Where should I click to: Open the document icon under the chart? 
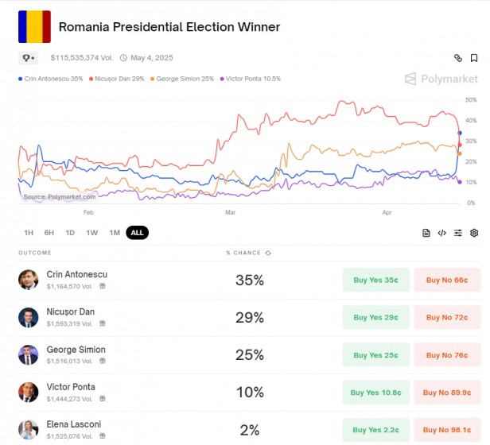pyautogui.click(x=426, y=233)
